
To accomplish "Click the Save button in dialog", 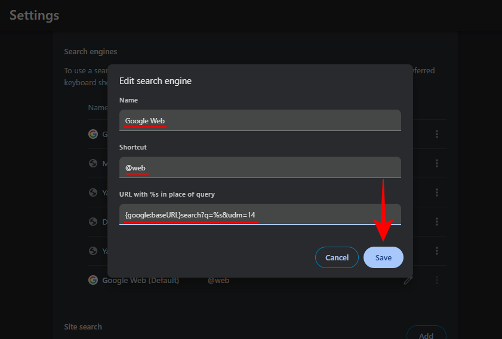I will pos(383,257).
